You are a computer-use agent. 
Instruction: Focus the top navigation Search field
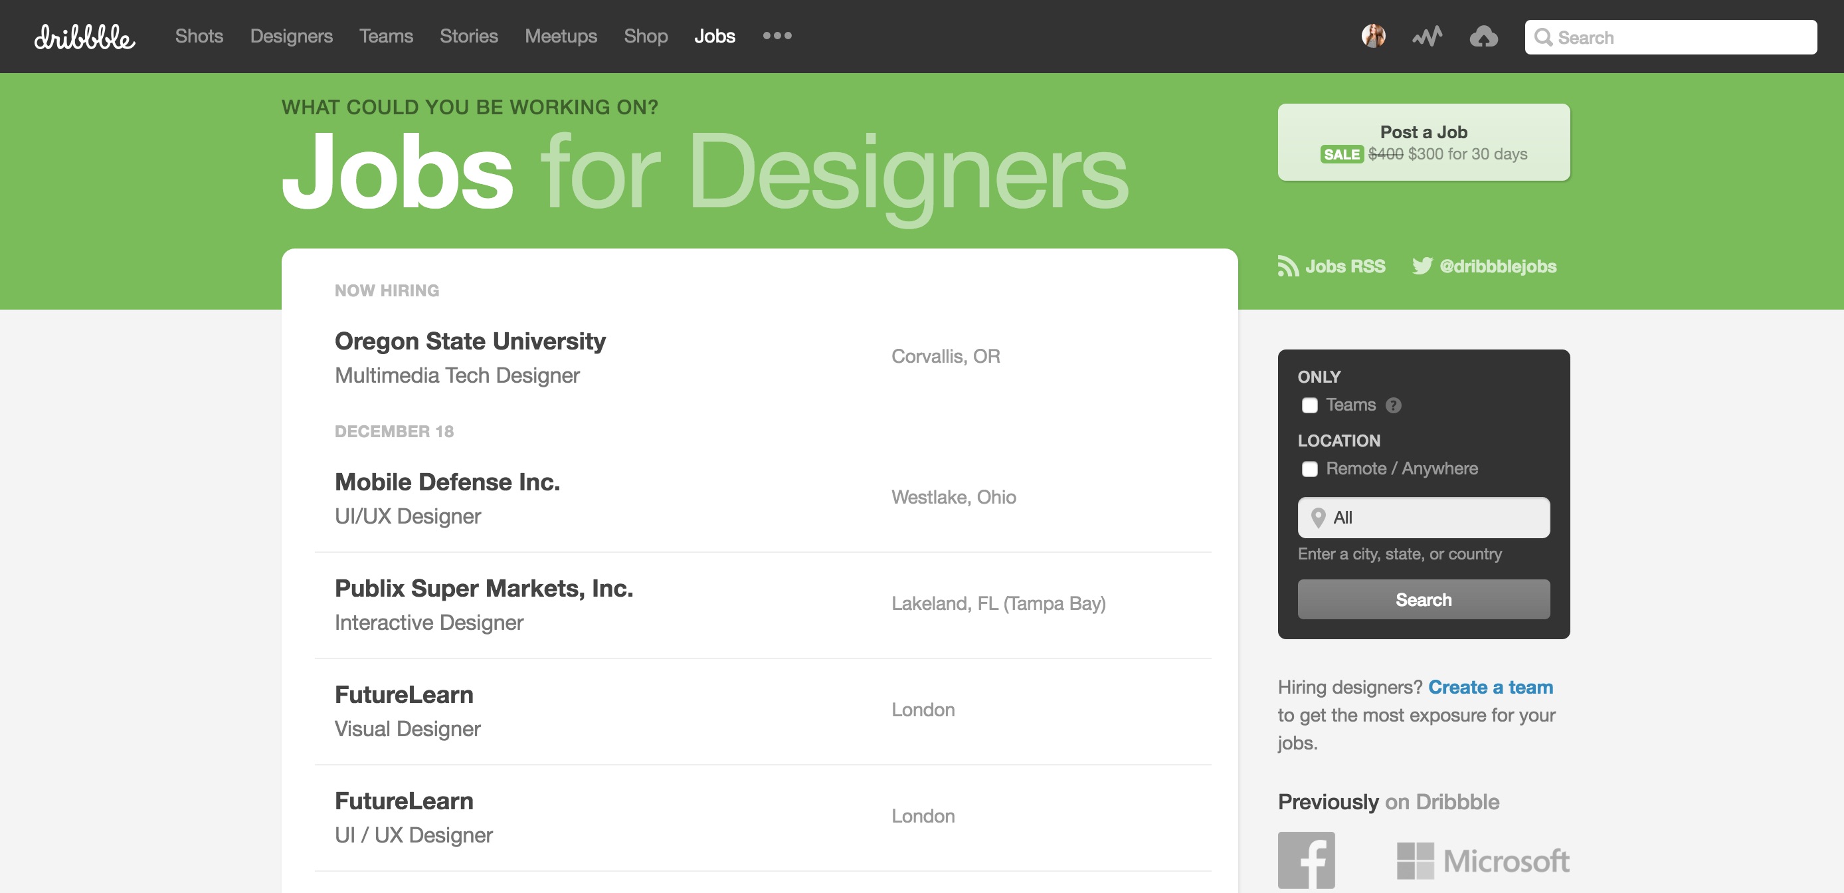[1670, 37]
